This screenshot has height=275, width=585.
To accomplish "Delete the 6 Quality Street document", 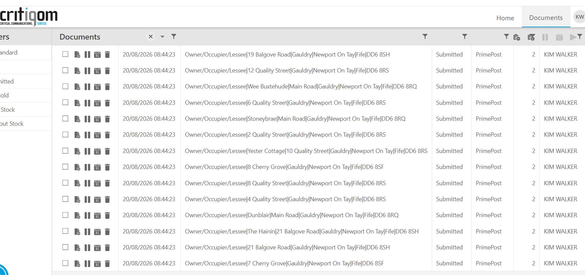I will [107, 103].
